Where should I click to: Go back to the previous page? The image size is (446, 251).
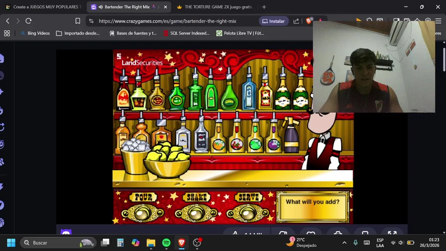pos(8,21)
